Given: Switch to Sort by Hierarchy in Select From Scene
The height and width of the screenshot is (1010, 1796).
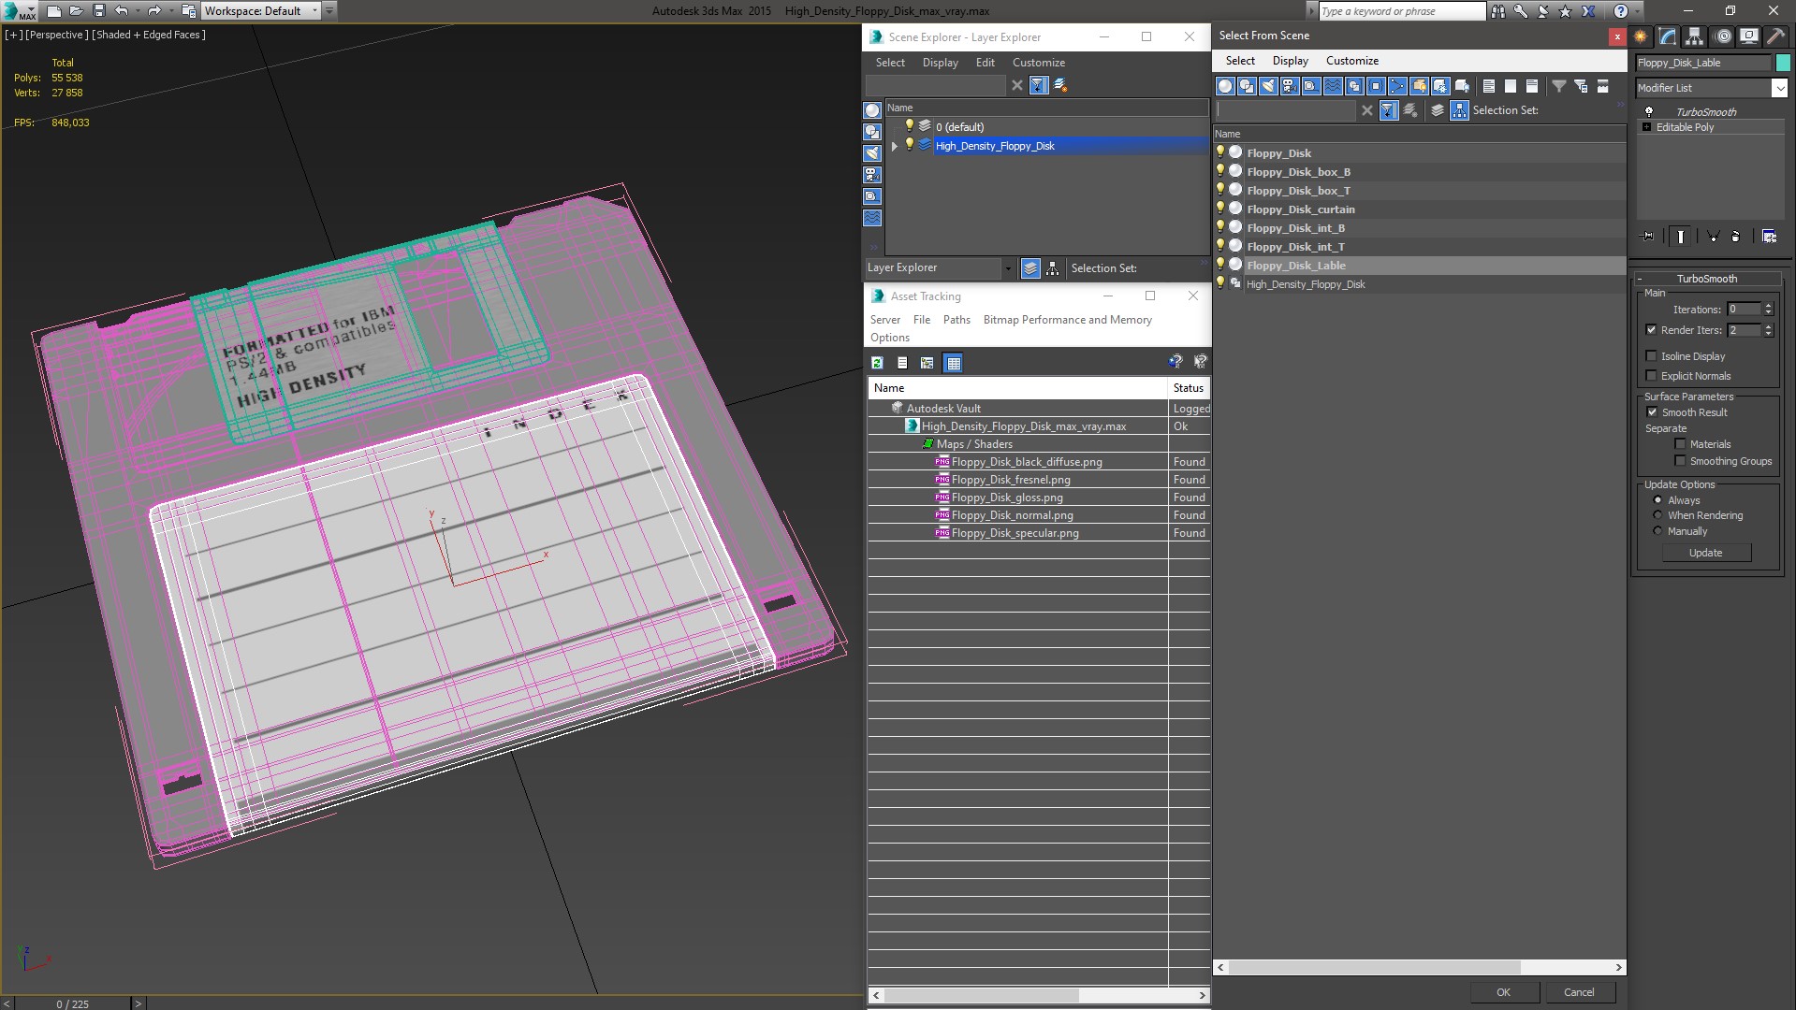Looking at the screenshot, I should pos(1460,110).
